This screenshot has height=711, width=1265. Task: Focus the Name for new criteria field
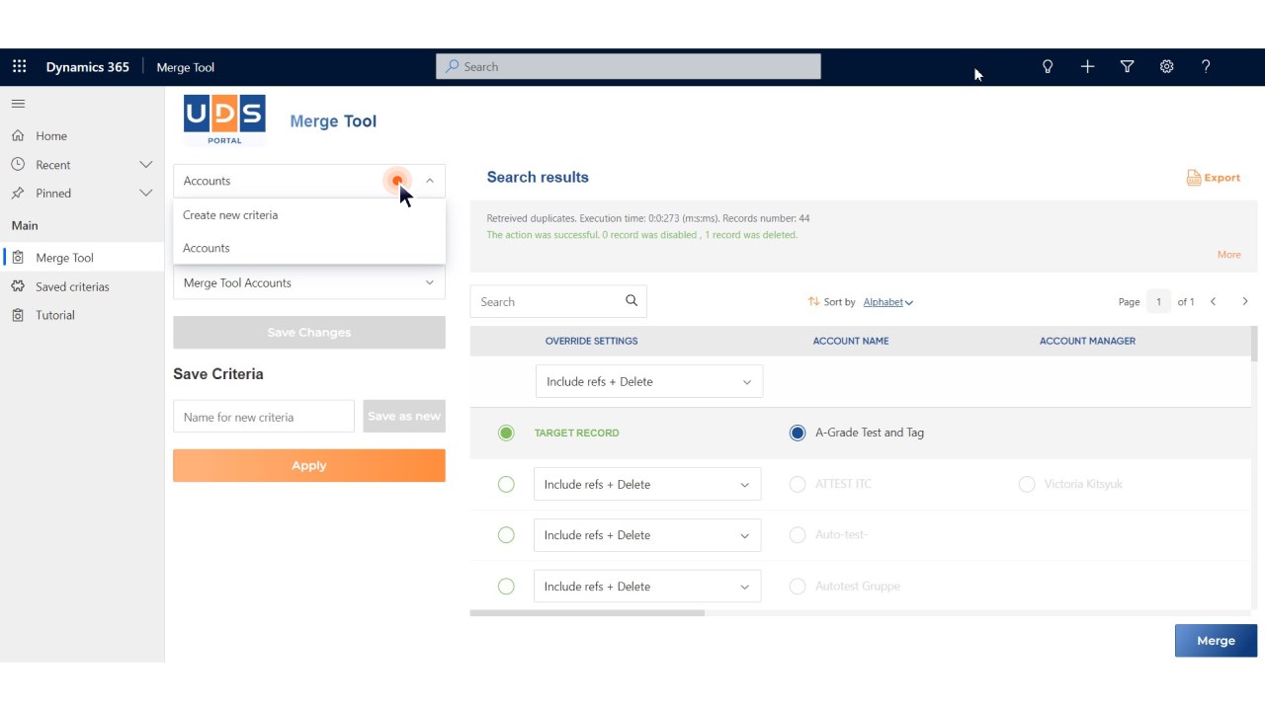click(264, 417)
